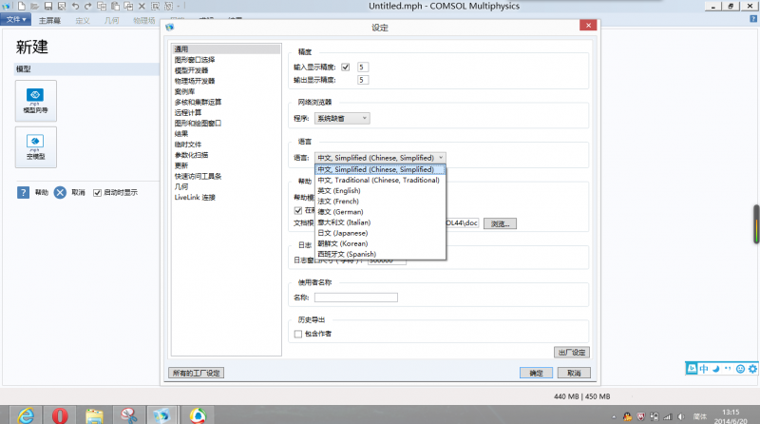The image size is (760, 424).
Task: Select 图形和绘图窗口 in settings list
Action: 198,124
